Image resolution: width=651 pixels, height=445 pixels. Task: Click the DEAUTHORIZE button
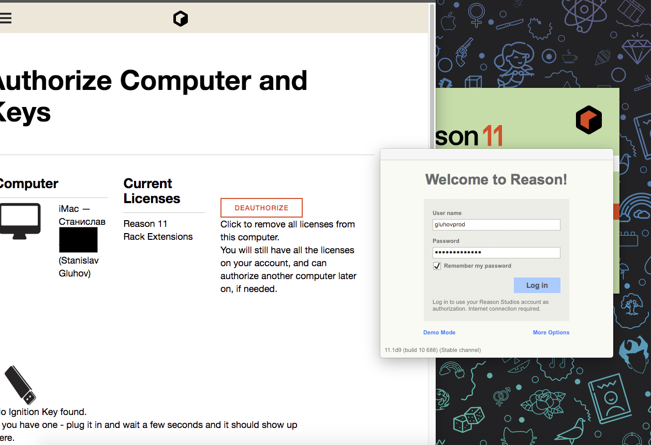261,208
